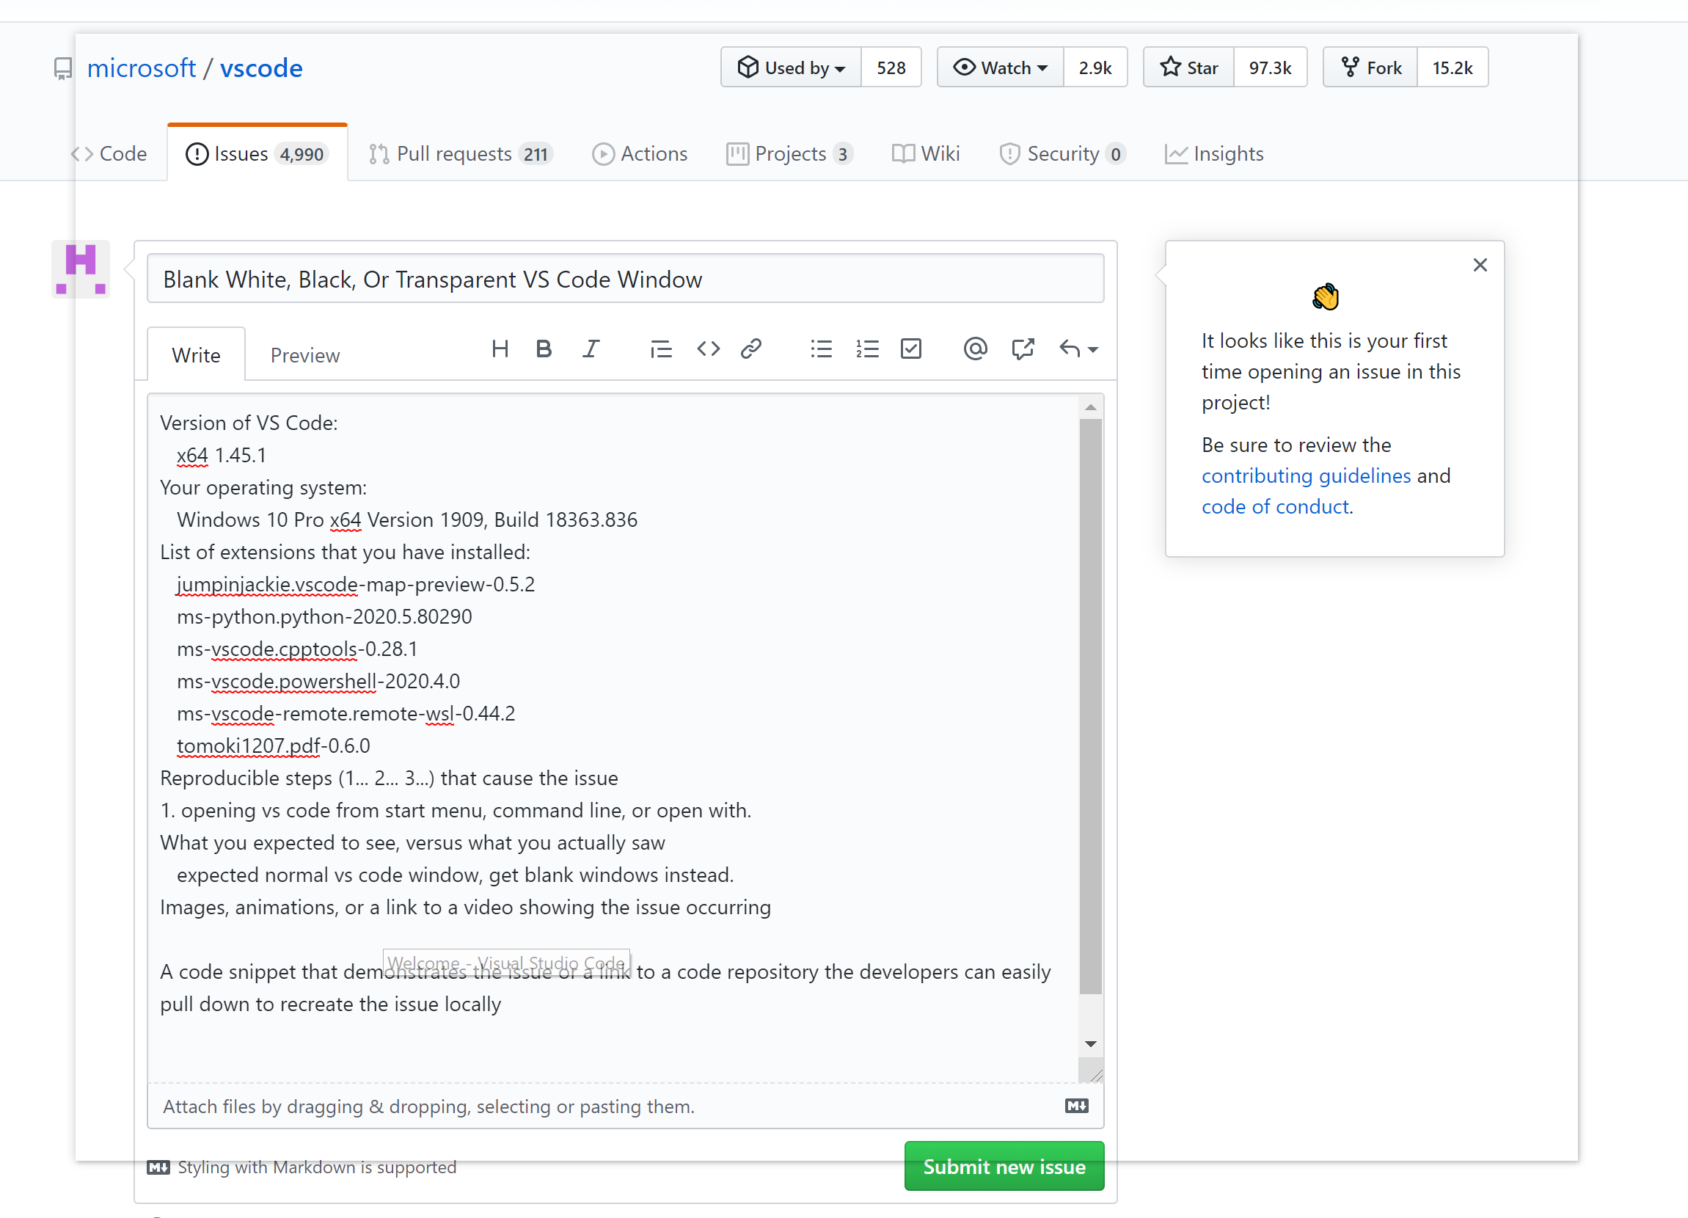Add a numbered list to the issue

(x=866, y=349)
